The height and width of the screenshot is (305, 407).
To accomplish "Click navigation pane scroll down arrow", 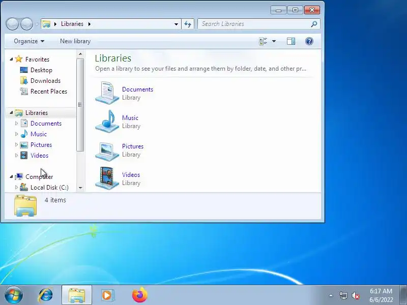I will click(80, 188).
